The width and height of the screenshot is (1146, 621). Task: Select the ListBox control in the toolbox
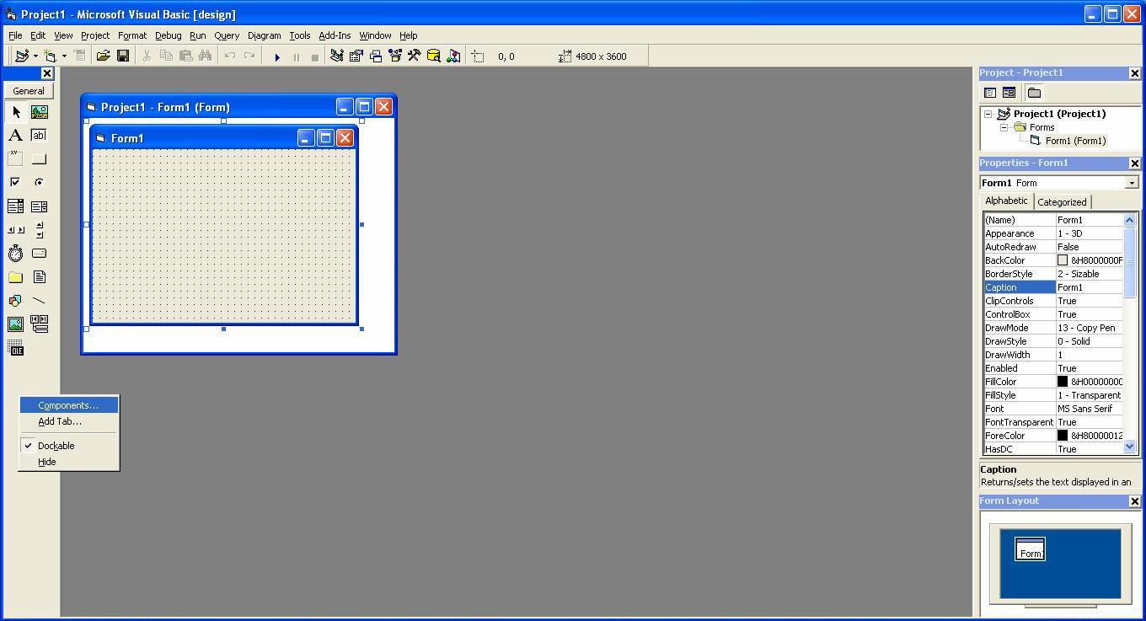click(40, 206)
